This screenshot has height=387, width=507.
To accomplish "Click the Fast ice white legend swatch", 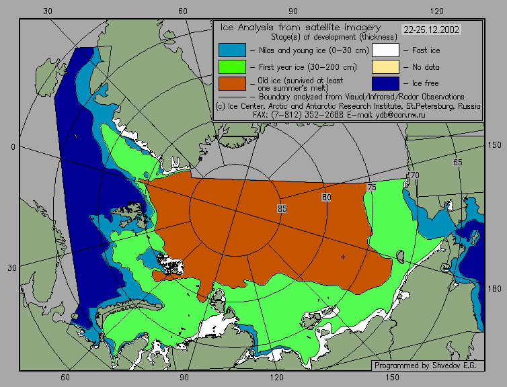I will [385, 50].
